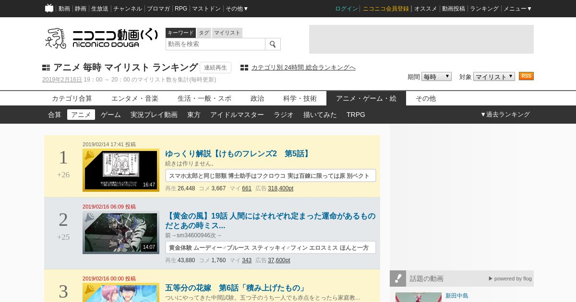576x302 pixels.
Task: Open 五等分の花嫁 第6話 video title
Action: click(236, 288)
